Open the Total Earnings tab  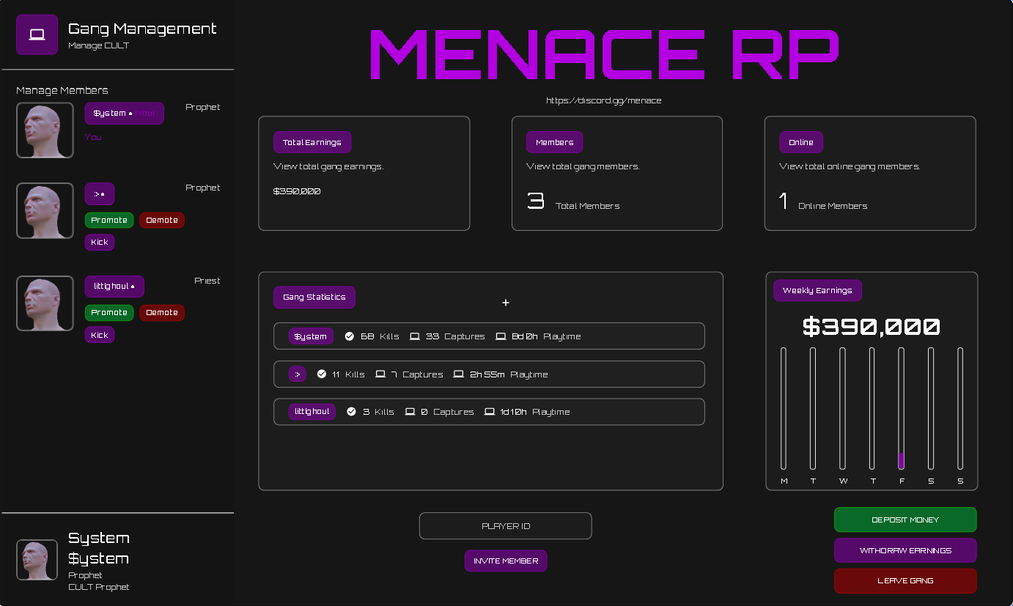312,143
